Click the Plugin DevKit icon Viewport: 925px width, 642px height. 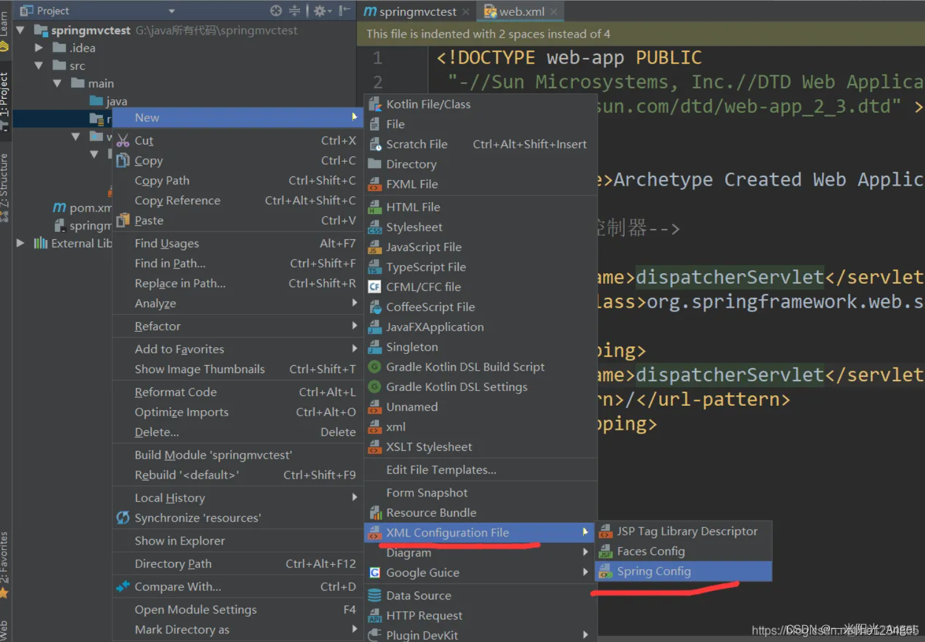pyautogui.click(x=374, y=635)
